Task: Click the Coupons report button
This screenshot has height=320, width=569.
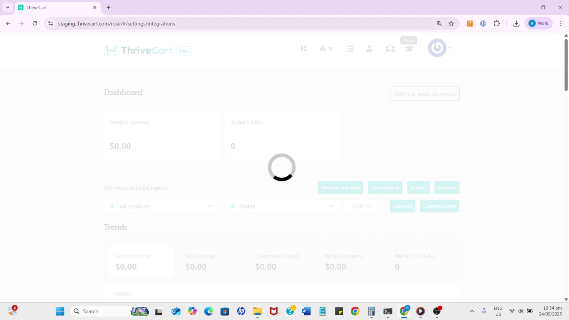Action: [x=447, y=187]
